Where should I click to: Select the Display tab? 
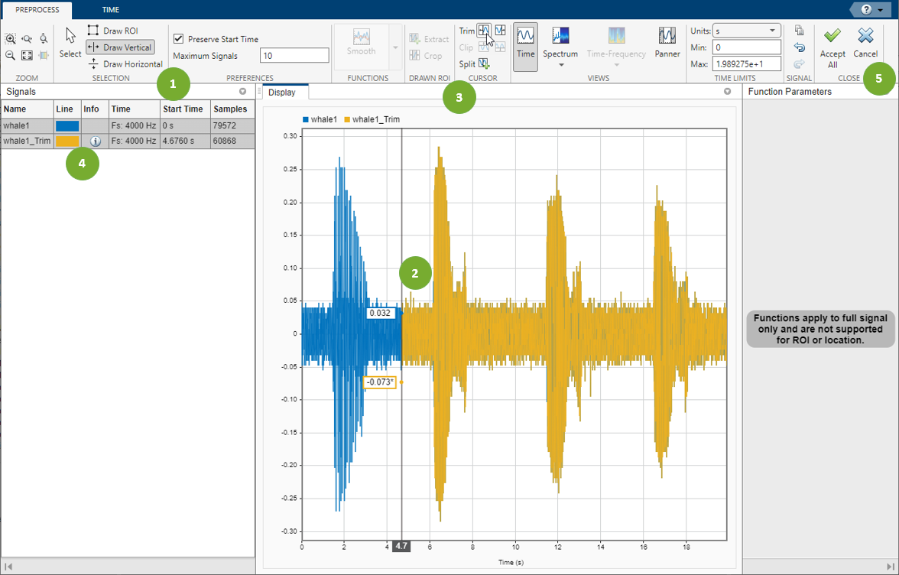coord(283,92)
